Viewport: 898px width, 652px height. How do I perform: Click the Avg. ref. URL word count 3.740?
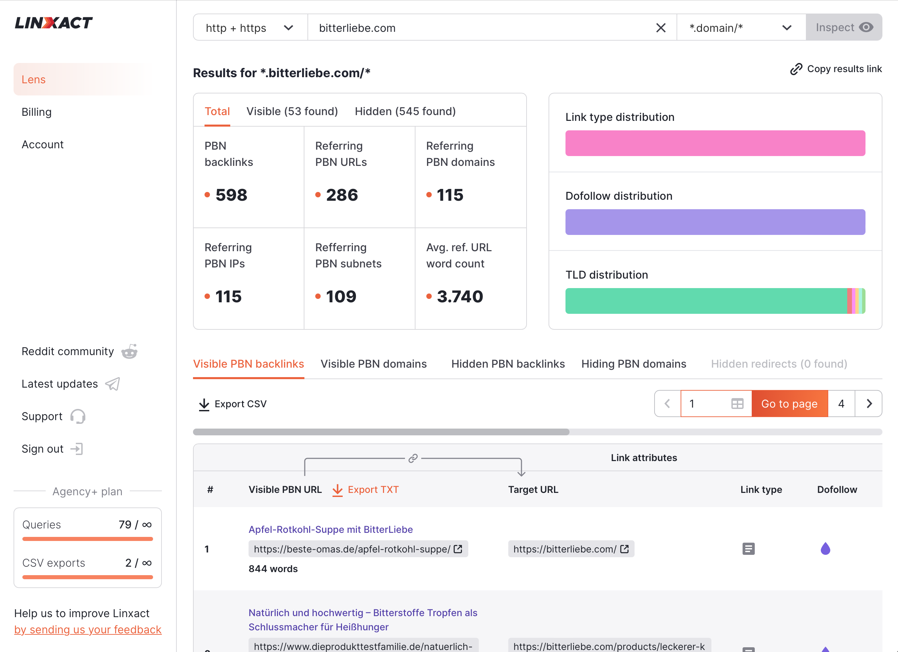tap(470, 278)
